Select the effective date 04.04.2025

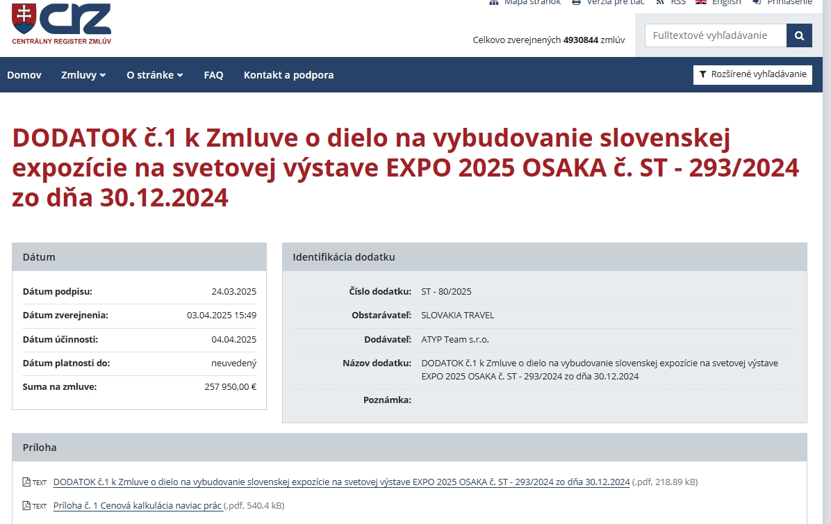233,340
